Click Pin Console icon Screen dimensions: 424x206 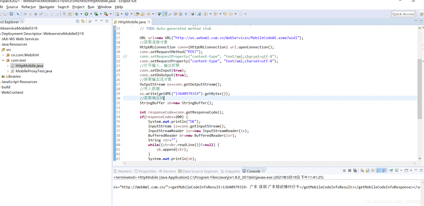[x=391, y=171]
